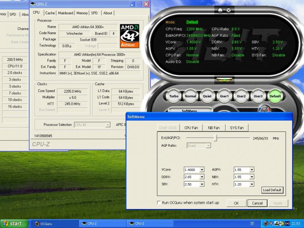Click the Processor Selection CPU #1 dropdown
The height and width of the screenshot is (228, 304).
[x=92, y=125]
